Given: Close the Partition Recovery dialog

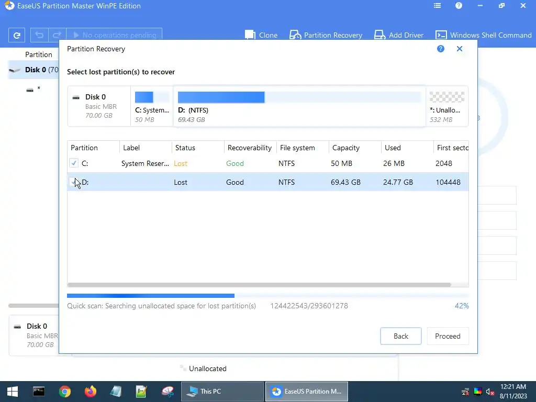Looking at the screenshot, I should click(460, 49).
